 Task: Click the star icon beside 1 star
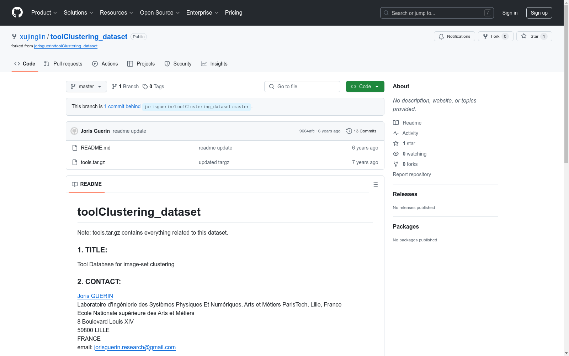396,143
